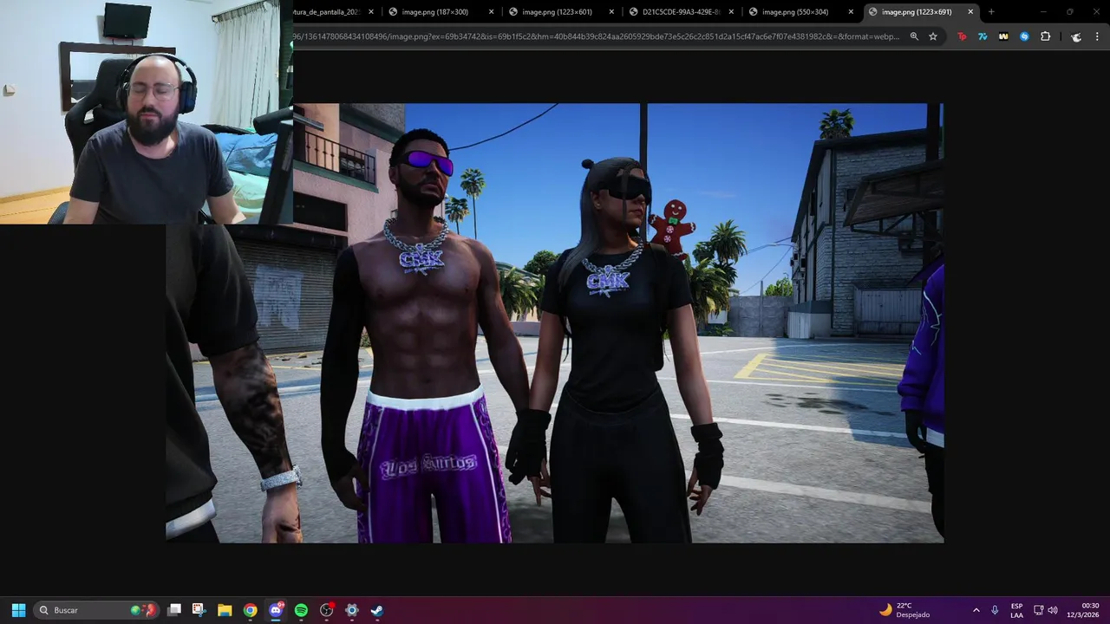Switch to the tura_de_pantalla_202 tab
The image size is (1110, 624).
point(336,12)
